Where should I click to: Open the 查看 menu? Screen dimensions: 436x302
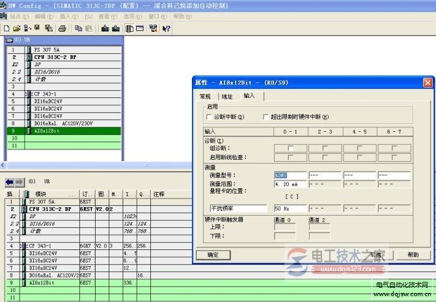coord(108,17)
